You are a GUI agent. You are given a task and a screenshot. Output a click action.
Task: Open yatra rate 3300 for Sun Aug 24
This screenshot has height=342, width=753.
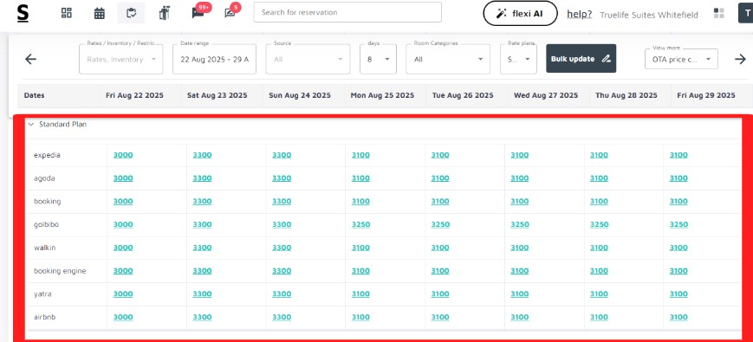point(282,294)
